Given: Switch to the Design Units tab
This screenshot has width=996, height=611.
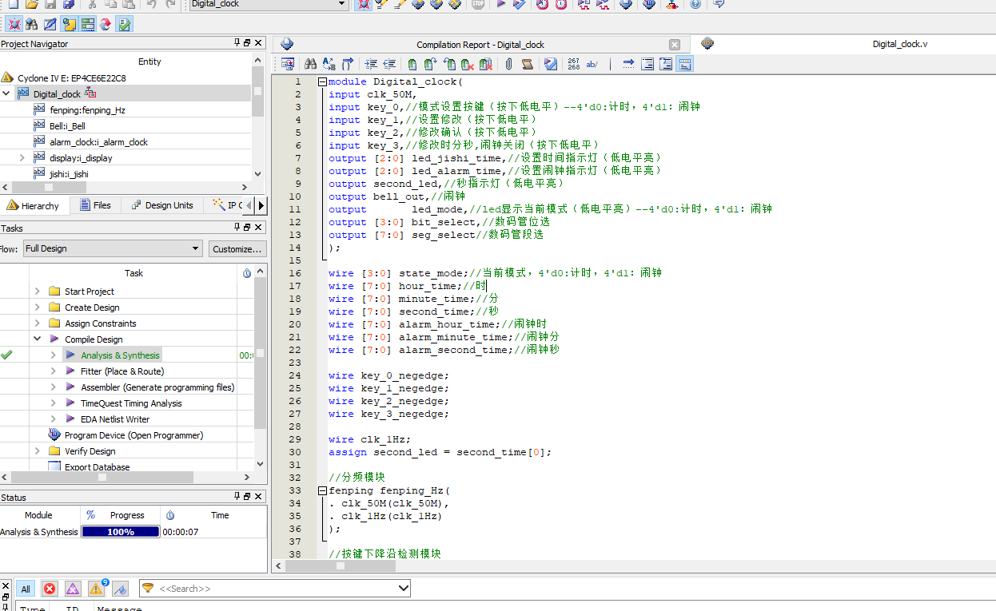Looking at the screenshot, I should coord(161,205).
